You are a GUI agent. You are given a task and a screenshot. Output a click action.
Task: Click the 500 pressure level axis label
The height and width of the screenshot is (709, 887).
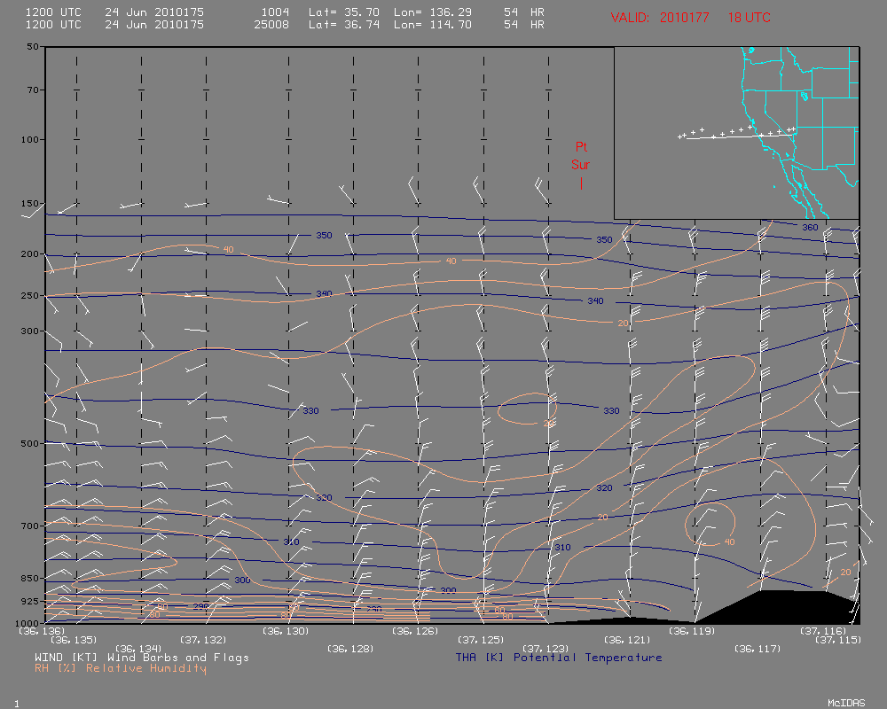tap(30, 443)
